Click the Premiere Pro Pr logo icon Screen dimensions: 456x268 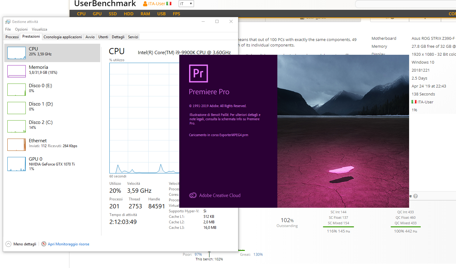pyautogui.click(x=199, y=73)
